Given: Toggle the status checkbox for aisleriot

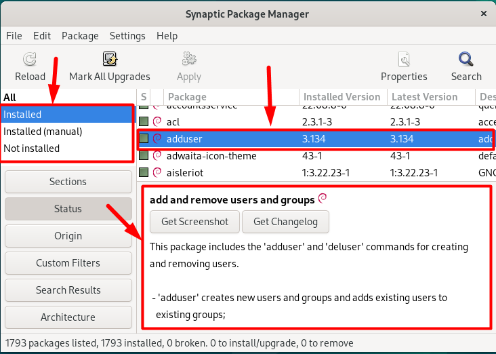Looking at the screenshot, I should click(x=144, y=172).
